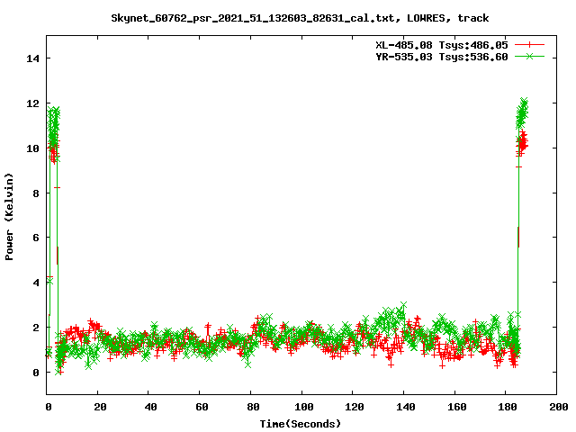Screen dimensions: 576x432
Task: Click the x-axis tick label 180
Action: tap(508, 407)
